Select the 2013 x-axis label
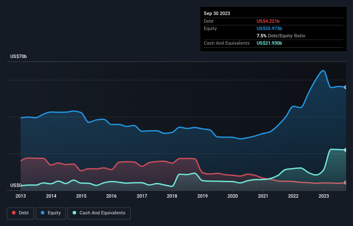Image resolution: width=353 pixels, height=226 pixels. coord(21,196)
